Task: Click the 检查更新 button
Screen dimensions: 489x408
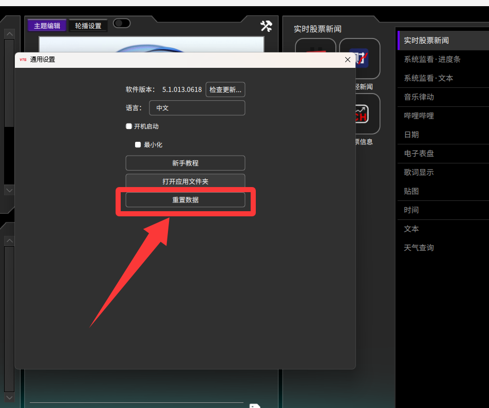Action: pyautogui.click(x=225, y=89)
